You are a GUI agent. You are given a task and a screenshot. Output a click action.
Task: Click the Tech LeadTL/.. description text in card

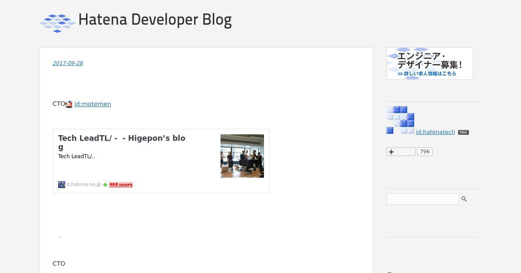(76, 156)
